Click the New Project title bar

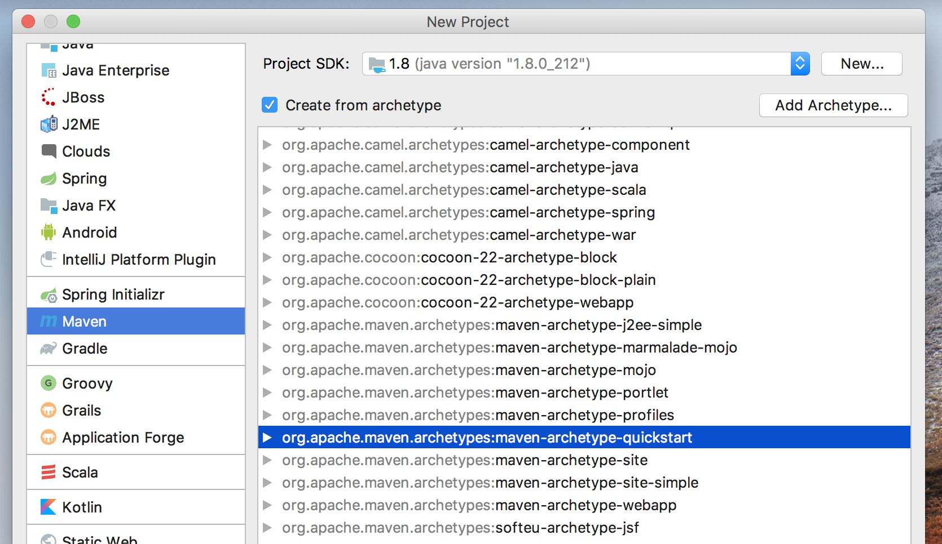pyautogui.click(x=468, y=22)
